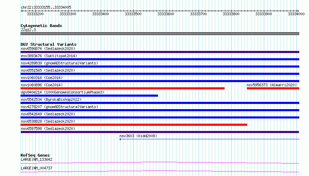Click the blue bar of esv3893476
309x176 pixels.
click(160, 59)
